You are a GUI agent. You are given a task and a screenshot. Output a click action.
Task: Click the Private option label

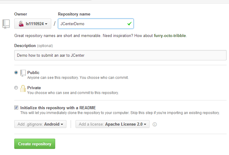[34, 88]
